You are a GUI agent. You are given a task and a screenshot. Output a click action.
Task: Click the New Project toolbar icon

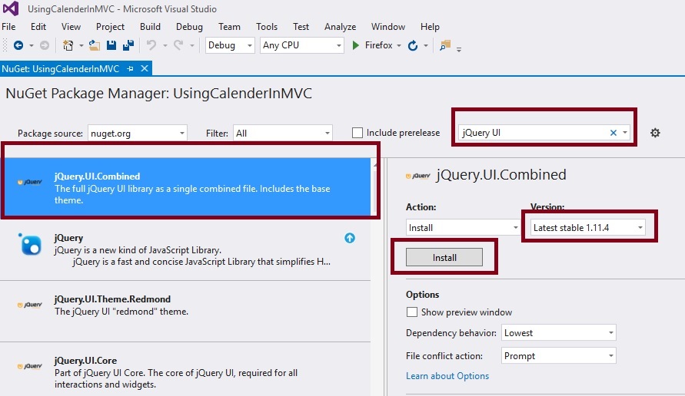click(x=68, y=45)
